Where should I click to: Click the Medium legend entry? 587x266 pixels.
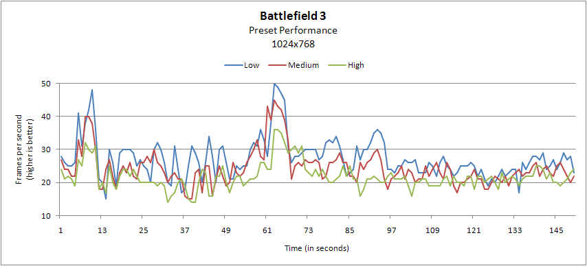point(294,65)
